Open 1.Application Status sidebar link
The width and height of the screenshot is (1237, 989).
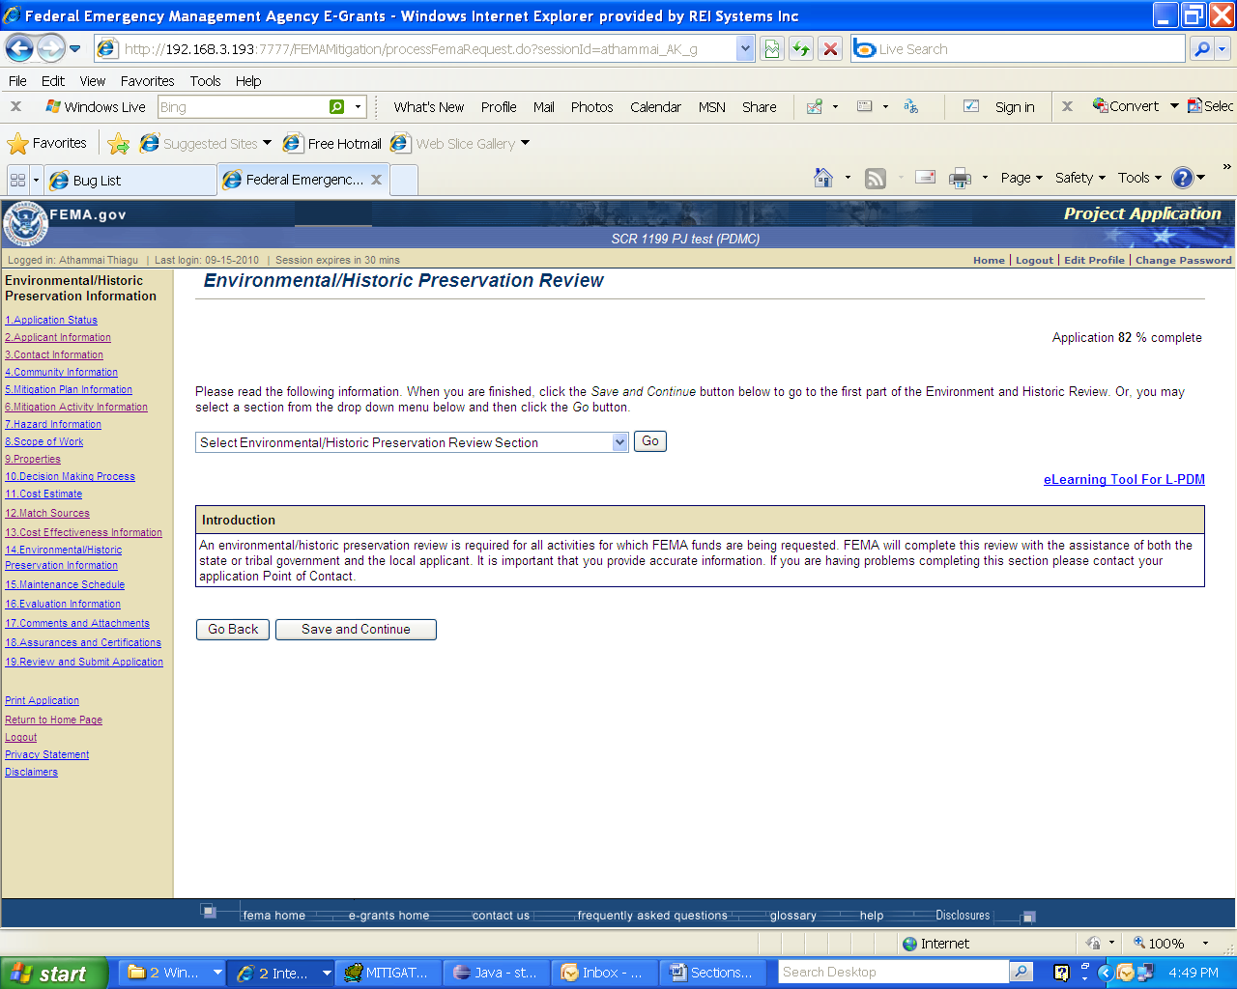tap(51, 320)
